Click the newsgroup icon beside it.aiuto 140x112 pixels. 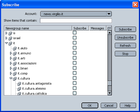point(15,48)
